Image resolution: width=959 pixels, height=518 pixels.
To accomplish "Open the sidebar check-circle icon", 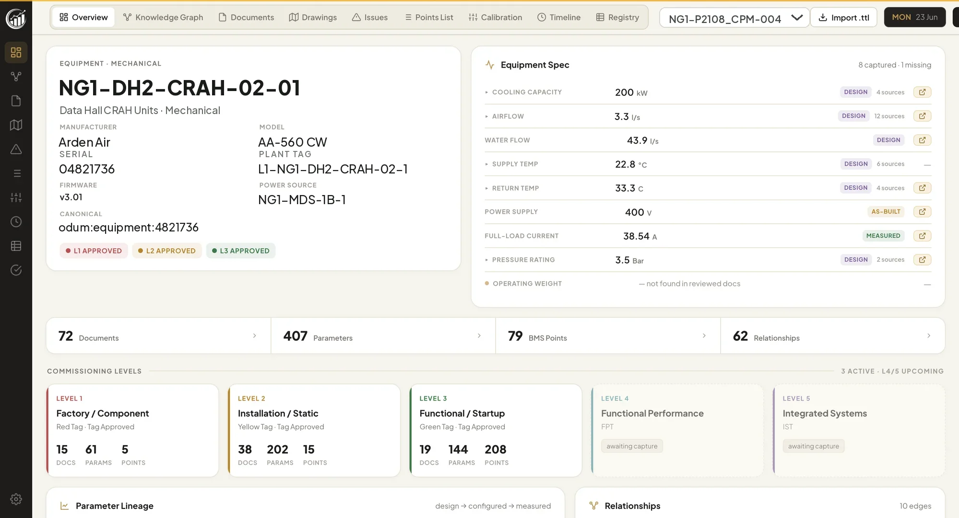I will pyautogui.click(x=16, y=270).
